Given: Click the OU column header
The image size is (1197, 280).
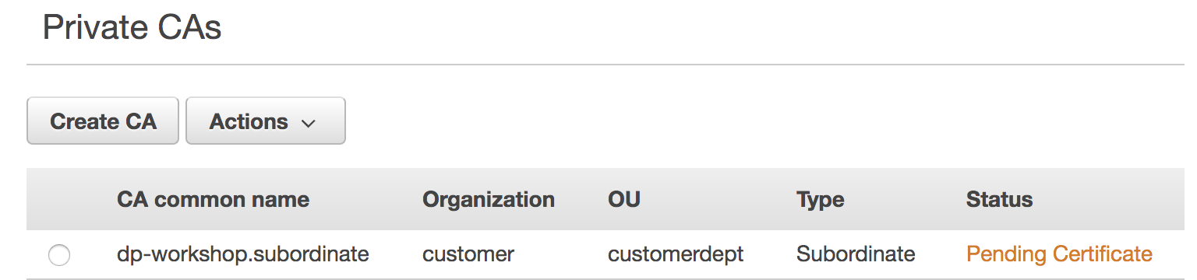Looking at the screenshot, I should click(624, 199).
